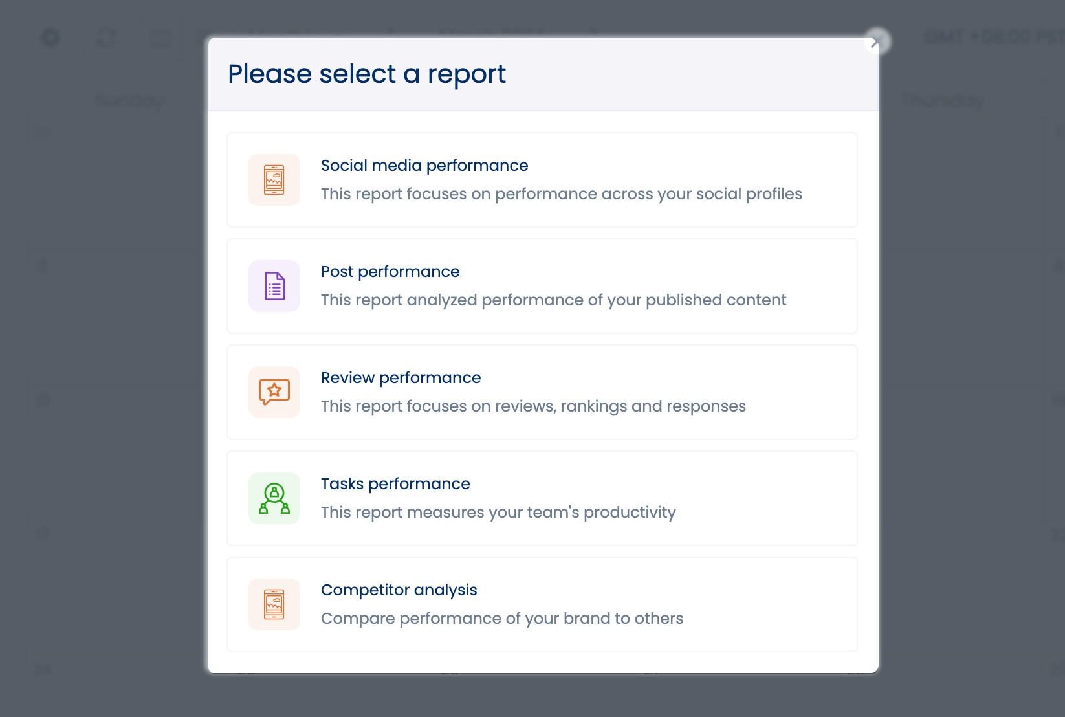The width and height of the screenshot is (1065, 717).
Task: Select the Post performance report title
Action: pos(390,272)
